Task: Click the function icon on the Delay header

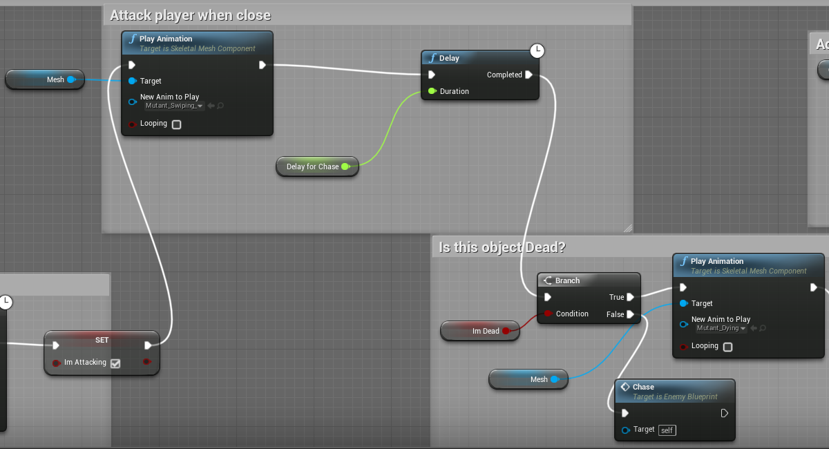Action: (432, 58)
